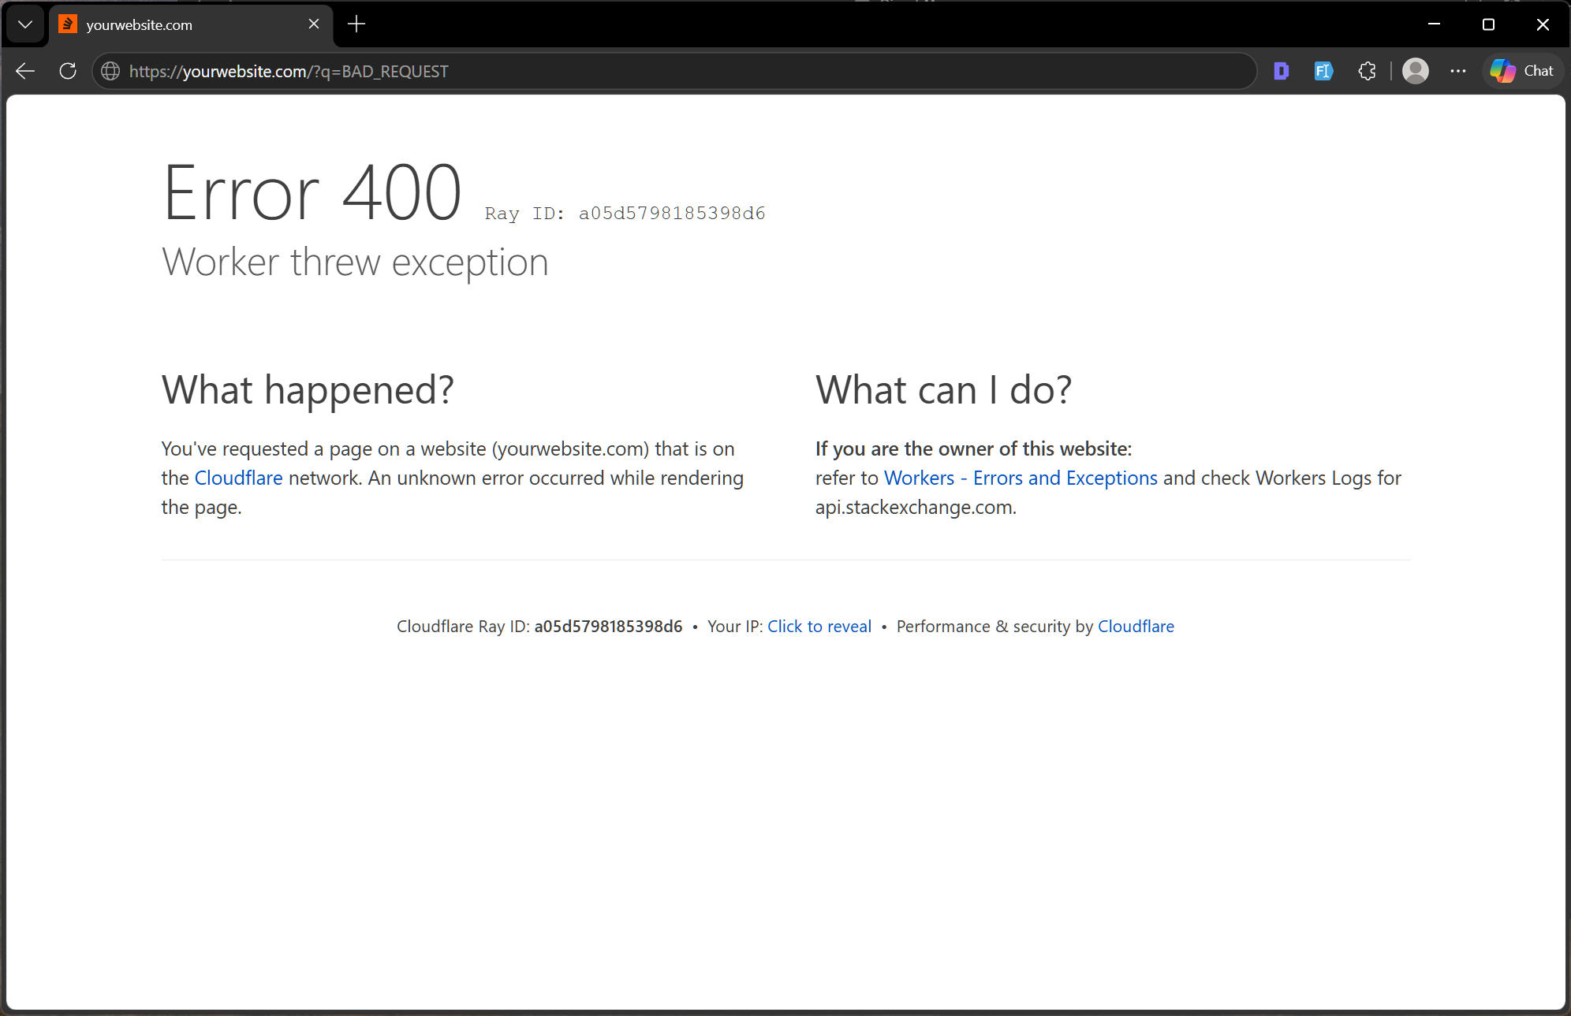
Task: Close the browser window
Action: 1543,24
